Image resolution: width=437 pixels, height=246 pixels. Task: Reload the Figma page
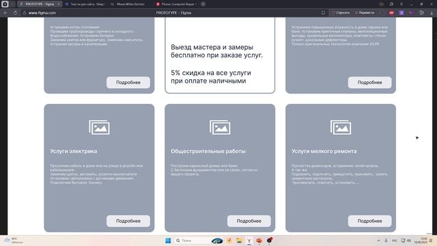15,13
